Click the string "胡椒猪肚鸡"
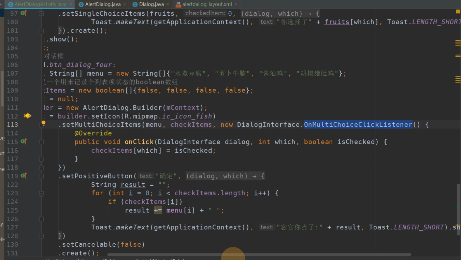The width and height of the screenshot is (461, 260). pos(318,74)
